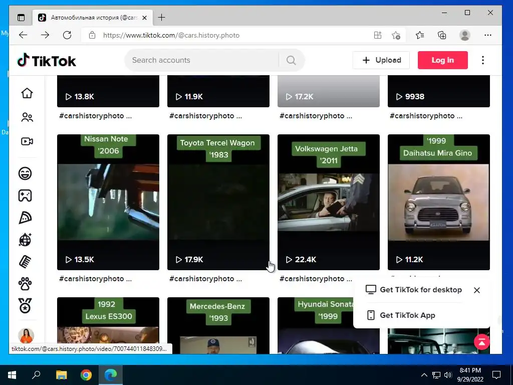Click Get TikTok App
513x385 pixels.
[x=401, y=315]
